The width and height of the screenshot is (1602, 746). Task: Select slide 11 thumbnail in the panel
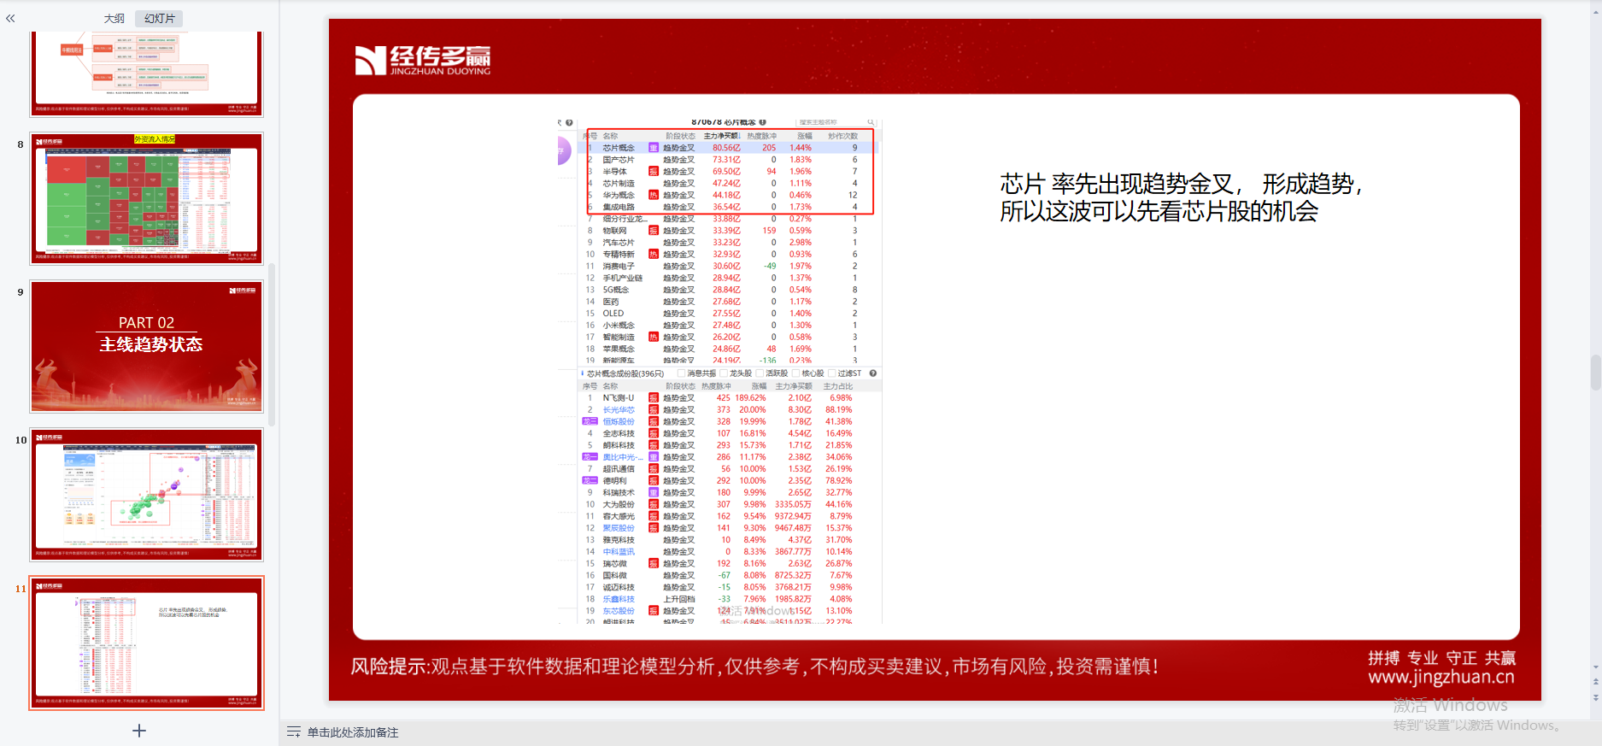coord(147,643)
